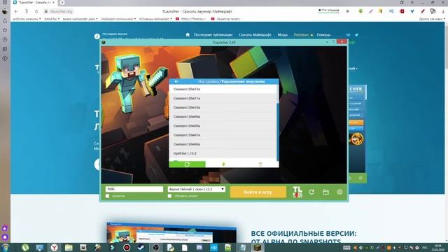Open OBS Studio from the taskbar
Image resolution: width=448 pixels, height=252 pixels.
155,247
